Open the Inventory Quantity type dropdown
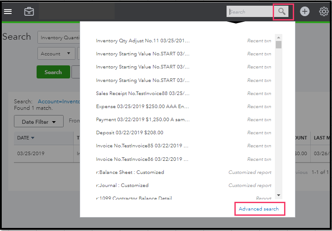This screenshot has height=231, width=332. [x=59, y=37]
